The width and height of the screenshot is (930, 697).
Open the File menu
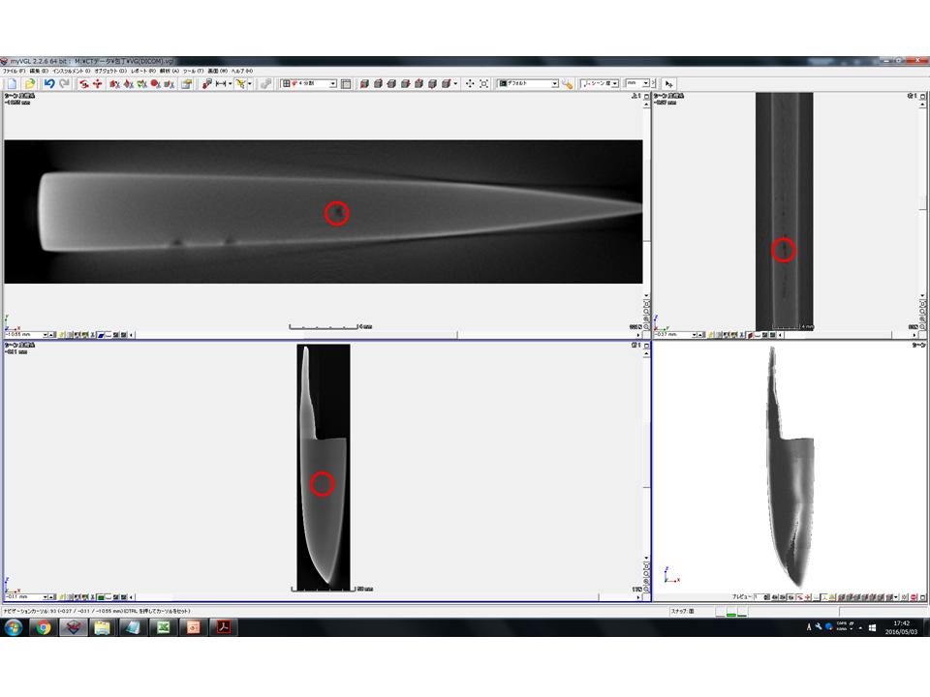tap(14, 71)
